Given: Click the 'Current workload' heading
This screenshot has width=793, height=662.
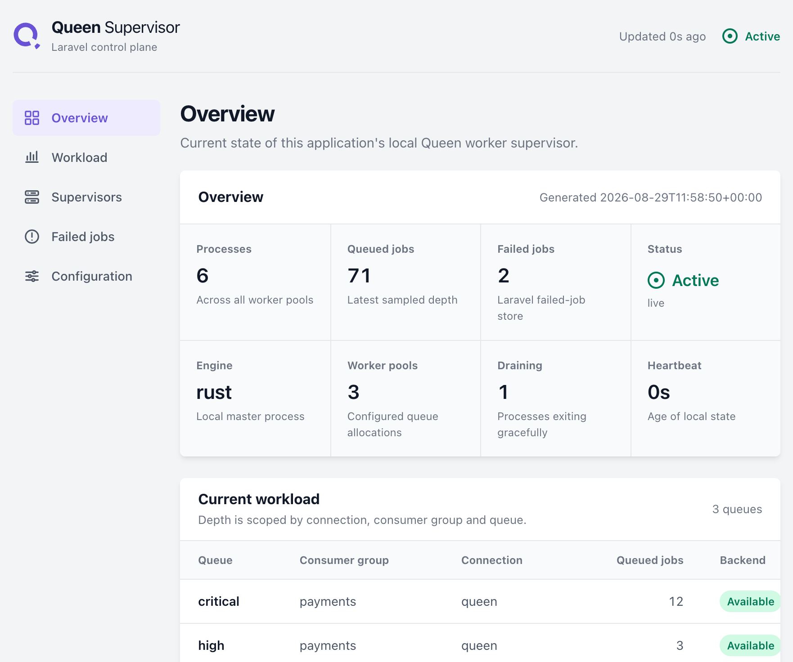Looking at the screenshot, I should coord(259,499).
